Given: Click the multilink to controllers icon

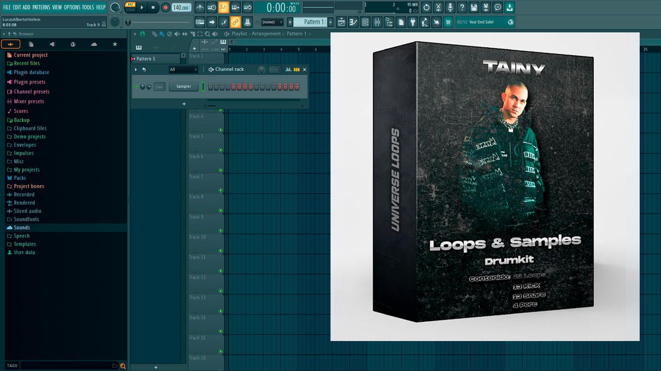Looking at the screenshot, I should (x=247, y=22).
